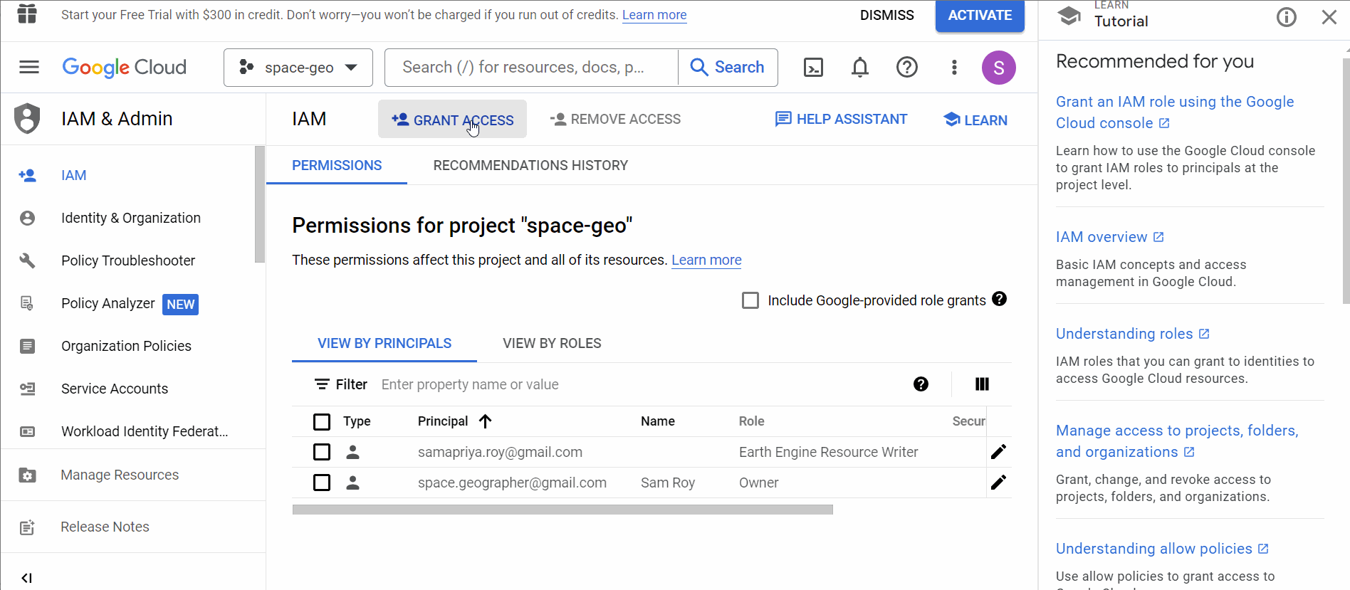
Task: Click Learn more link in trial banner
Action: [x=654, y=15]
